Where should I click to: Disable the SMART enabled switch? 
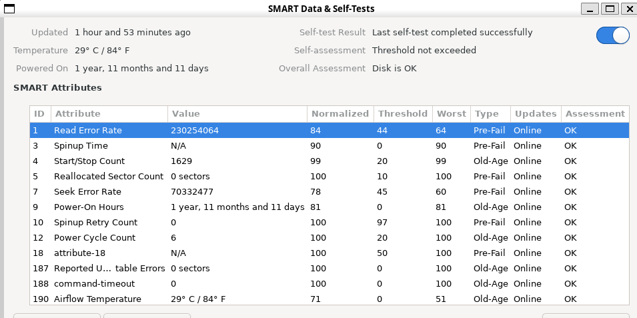click(612, 36)
